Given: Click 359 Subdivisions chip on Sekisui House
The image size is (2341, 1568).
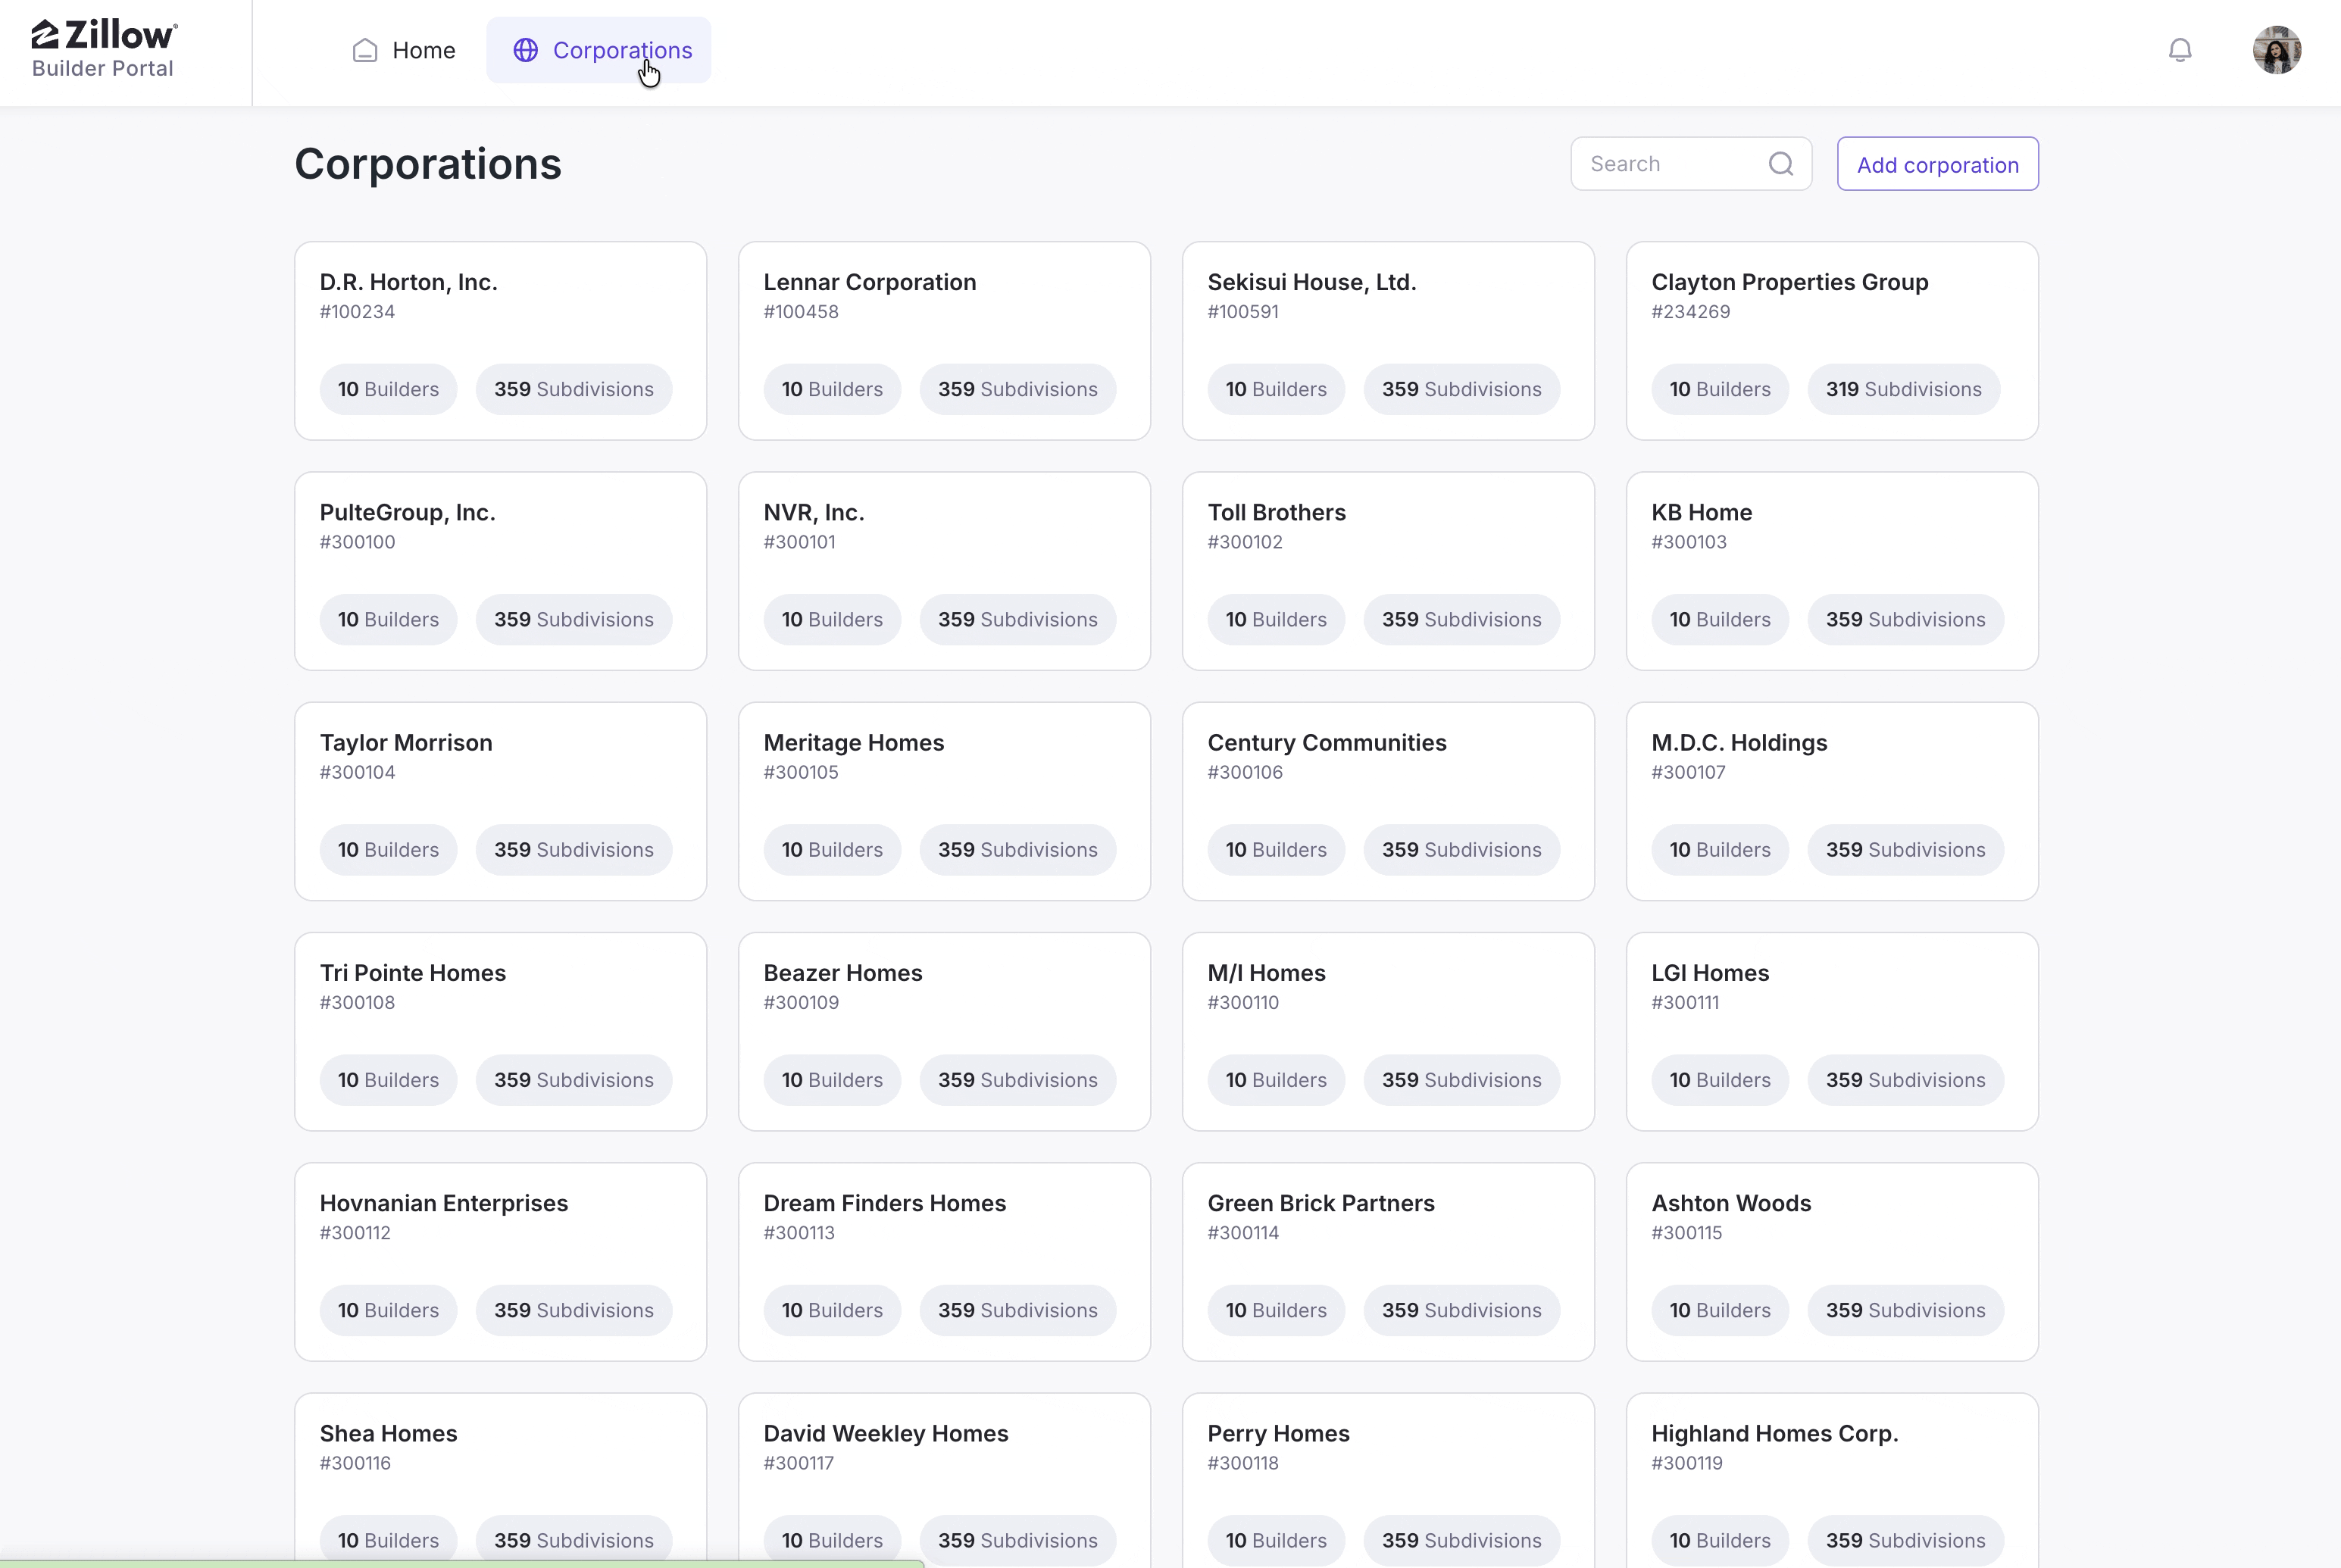Looking at the screenshot, I should pyautogui.click(x=1462, y=389).
